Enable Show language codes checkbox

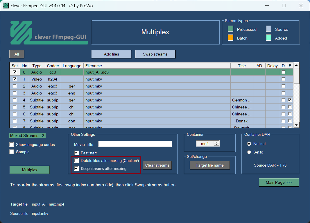tap(12, 144)
